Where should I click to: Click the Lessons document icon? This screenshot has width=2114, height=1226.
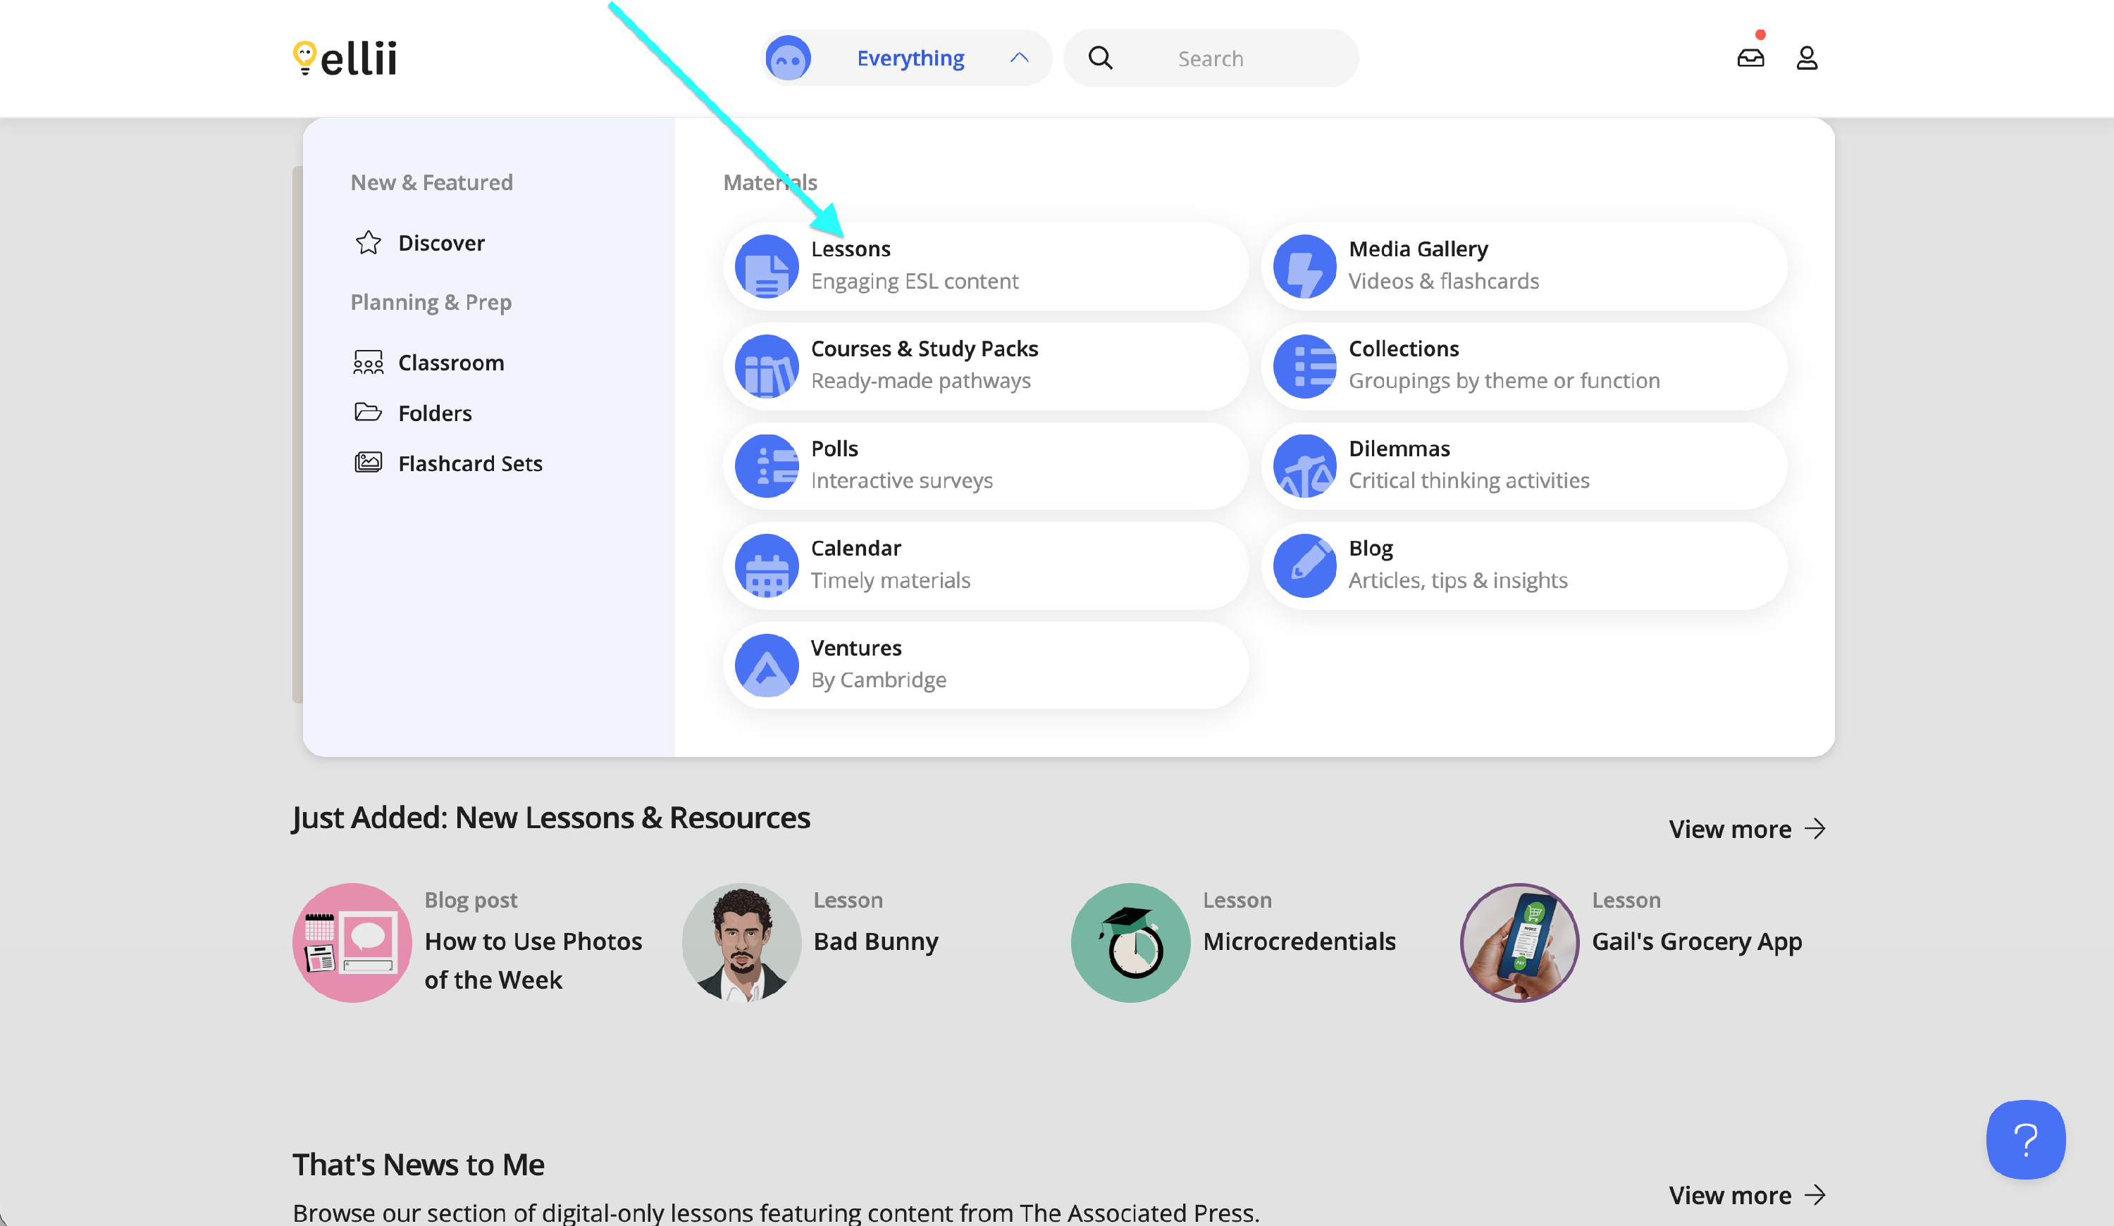pyautogui.click(x=766, y=267)
